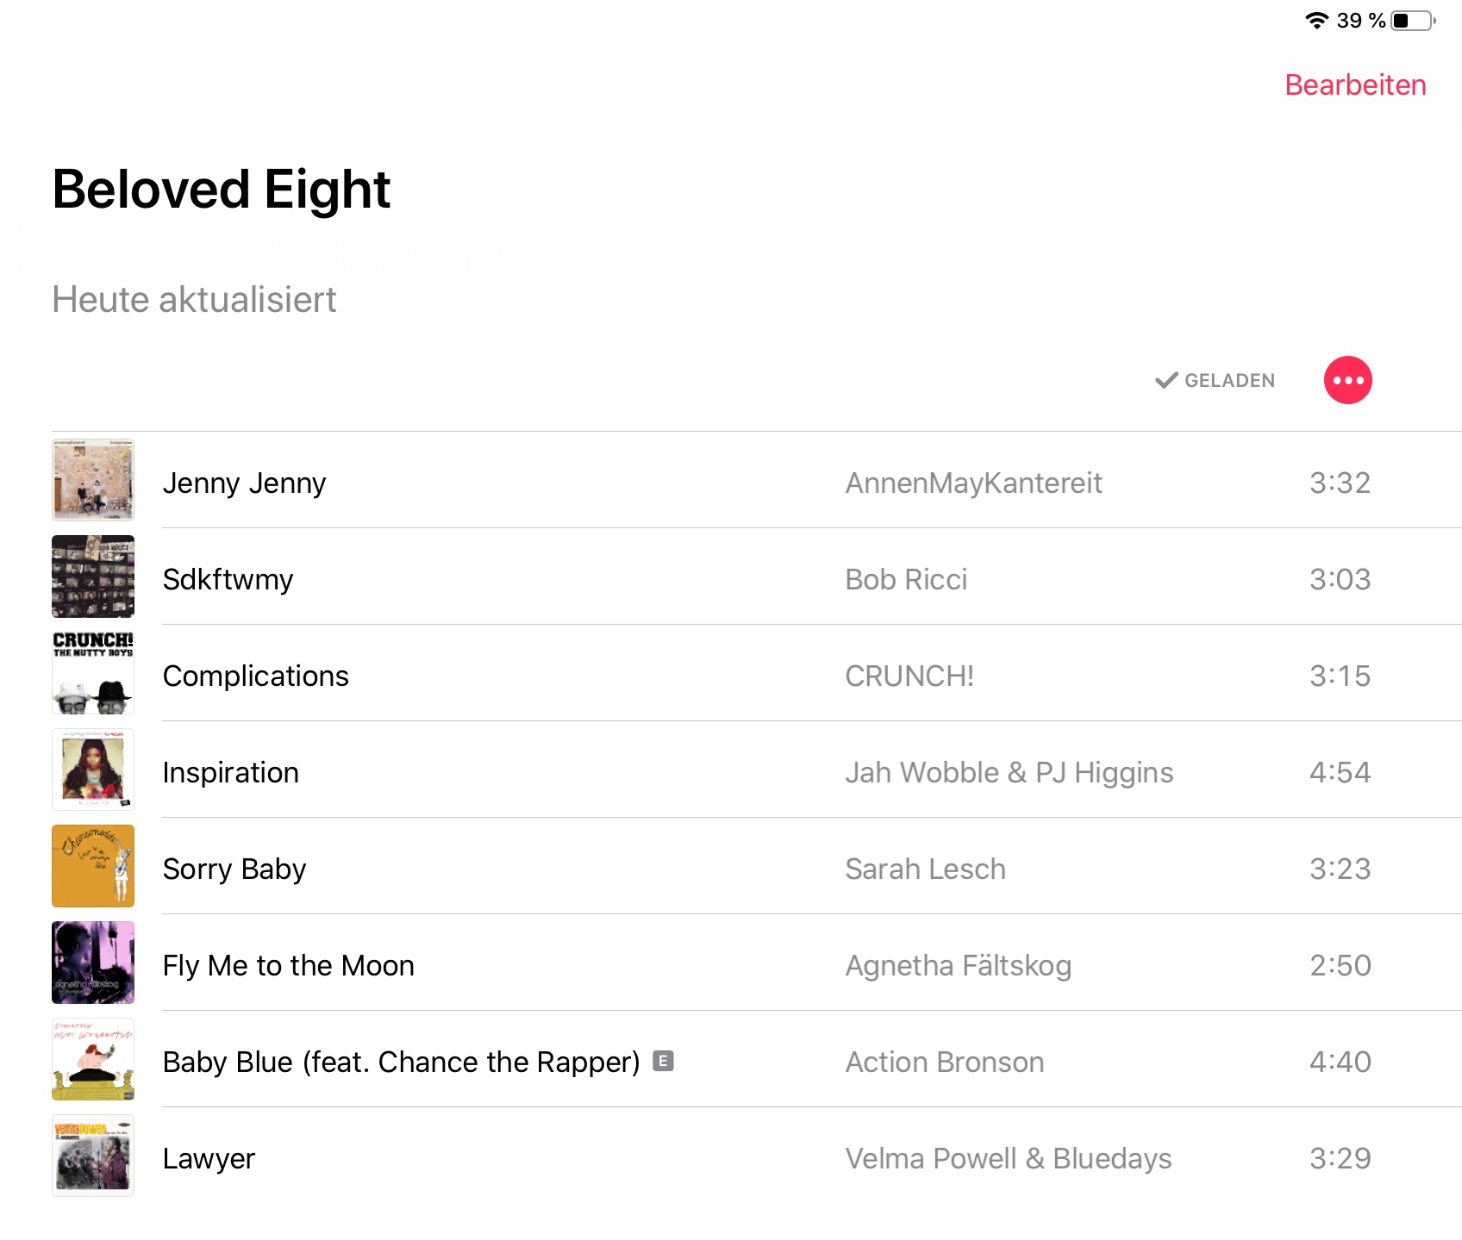The height and width of the screenshot is (1240, 1462).
Task: Tap the battery indicator icon
Action: pos(1413,20)
